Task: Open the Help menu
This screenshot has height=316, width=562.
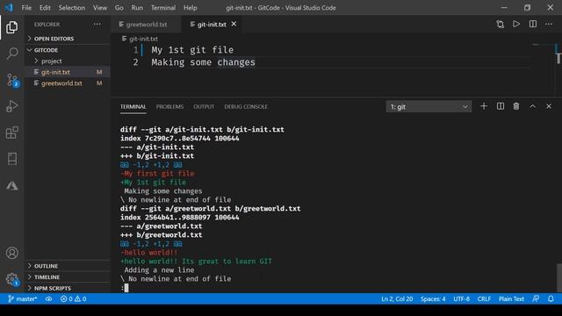Action: click(x=191, y=8)
